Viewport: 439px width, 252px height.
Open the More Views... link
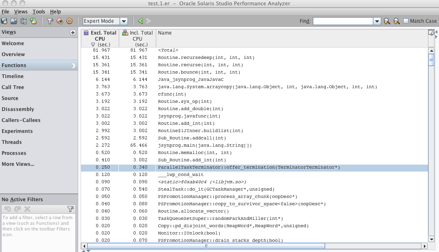click(x=18, y=164)
